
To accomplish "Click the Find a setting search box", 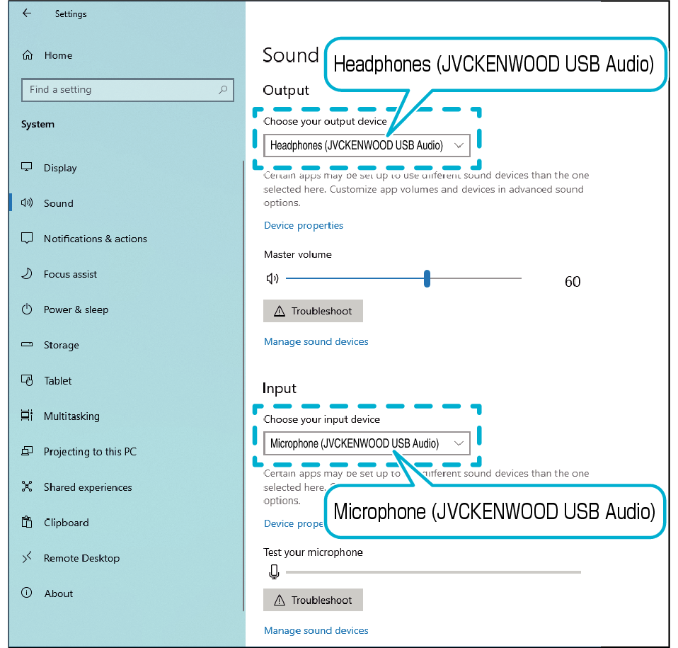I will (x=120, y=90).
